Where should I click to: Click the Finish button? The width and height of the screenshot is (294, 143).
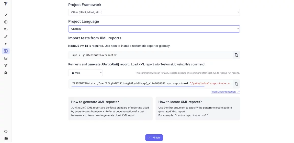tap(154, 138)
